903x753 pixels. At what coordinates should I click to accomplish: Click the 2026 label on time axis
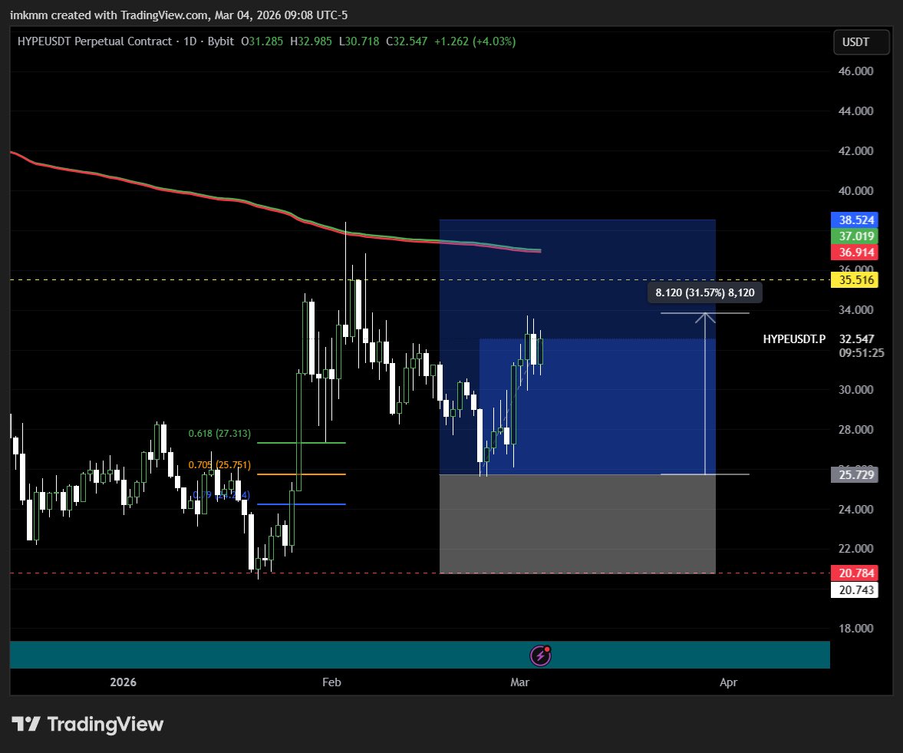click(x=124, y=682)
